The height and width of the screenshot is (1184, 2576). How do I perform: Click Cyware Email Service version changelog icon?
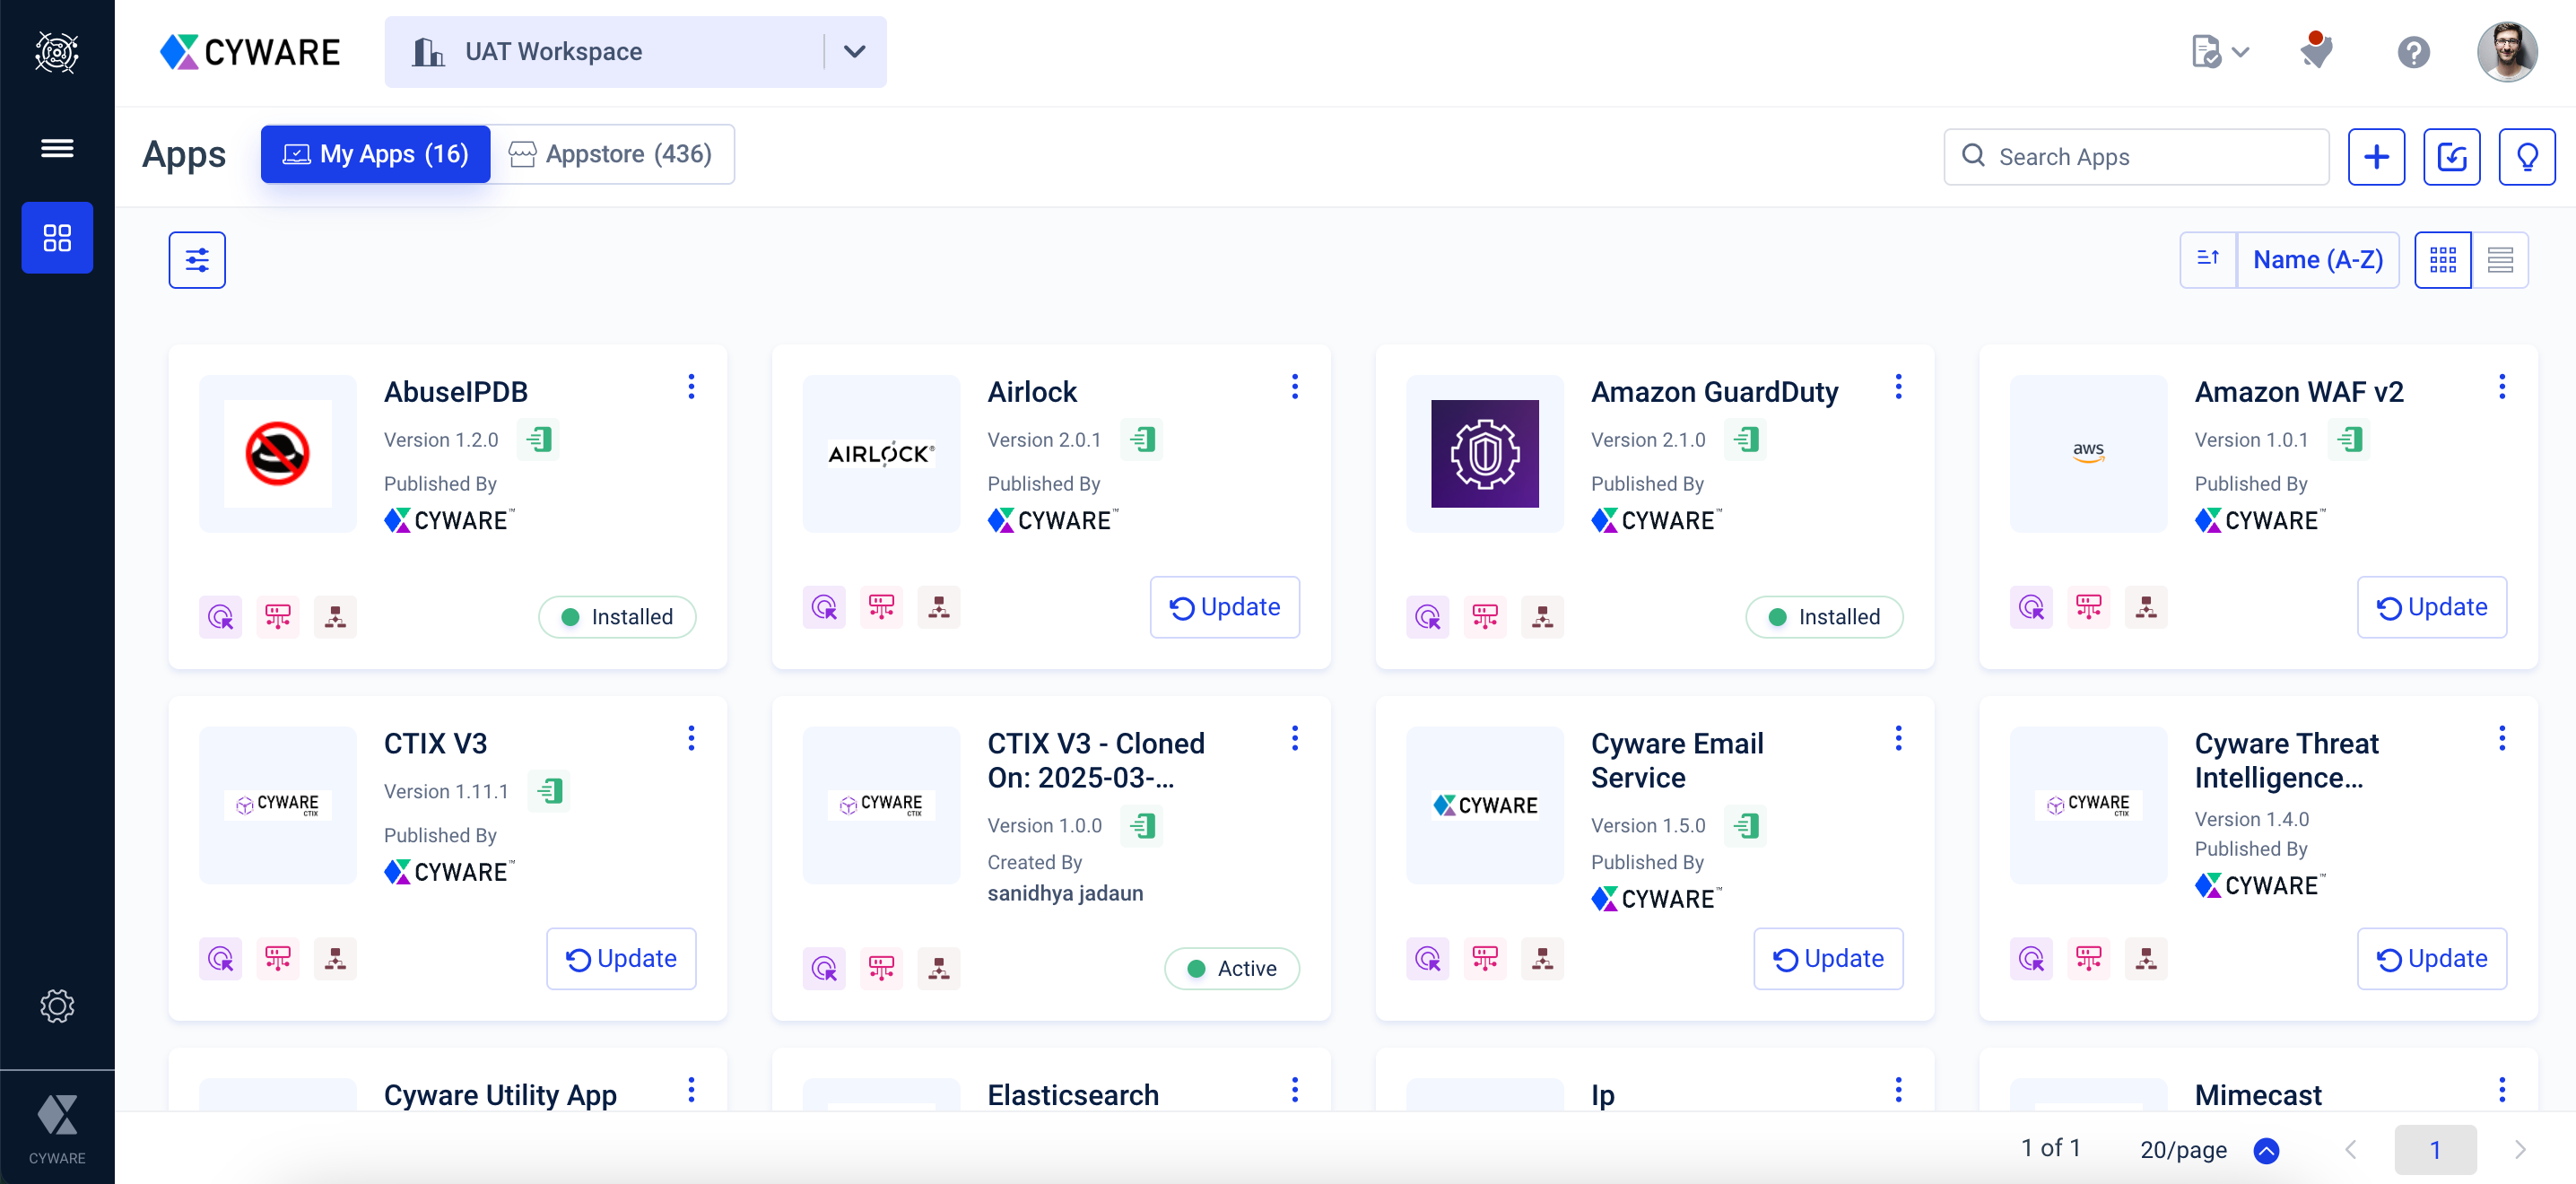(1746, 825)
